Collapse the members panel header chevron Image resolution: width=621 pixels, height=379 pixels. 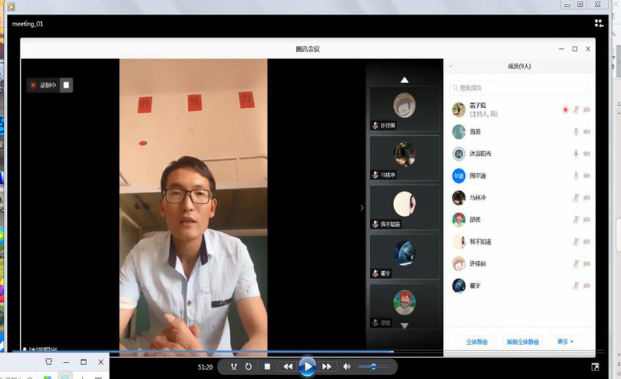pos(451,67)
